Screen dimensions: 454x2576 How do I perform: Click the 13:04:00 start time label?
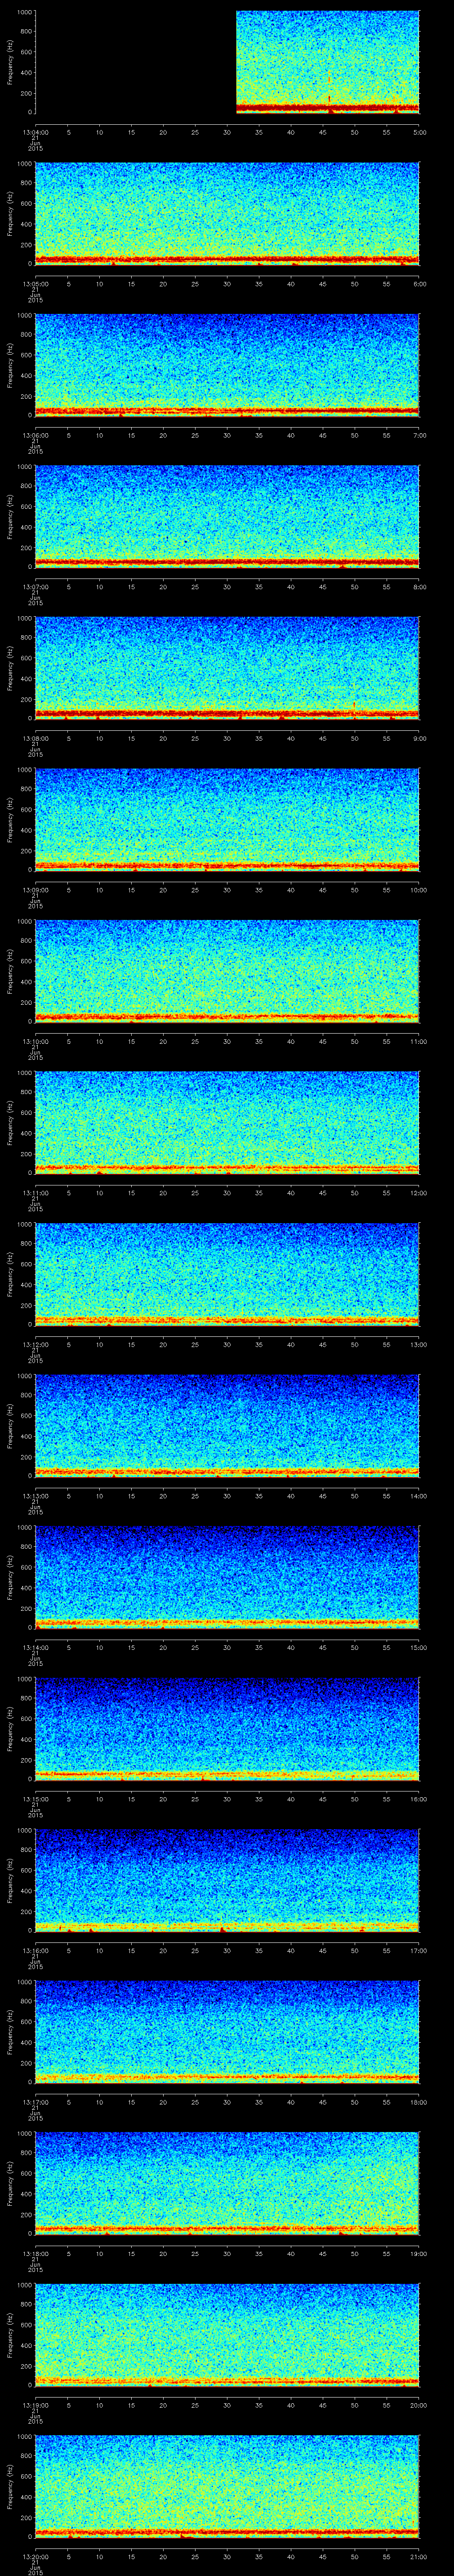(35, 132)
